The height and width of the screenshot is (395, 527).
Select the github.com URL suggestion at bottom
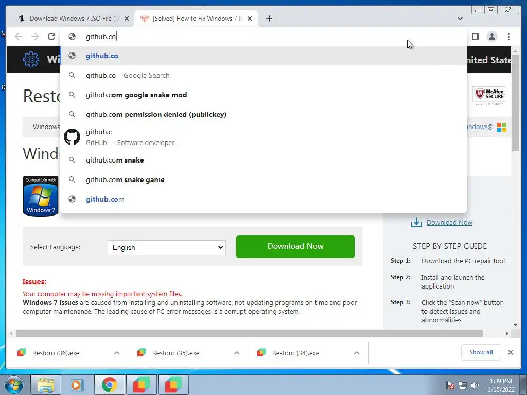pos(263,199)
